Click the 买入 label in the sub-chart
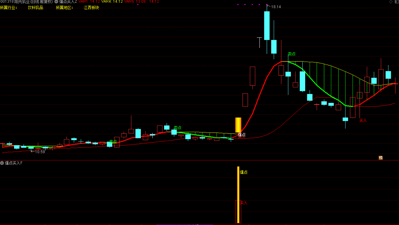Screen dimensions: 399x225 click(x=244, y=203)
